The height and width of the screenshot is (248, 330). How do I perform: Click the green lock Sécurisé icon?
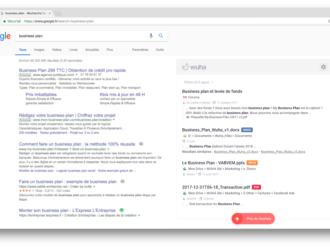(x=5, y=21)
